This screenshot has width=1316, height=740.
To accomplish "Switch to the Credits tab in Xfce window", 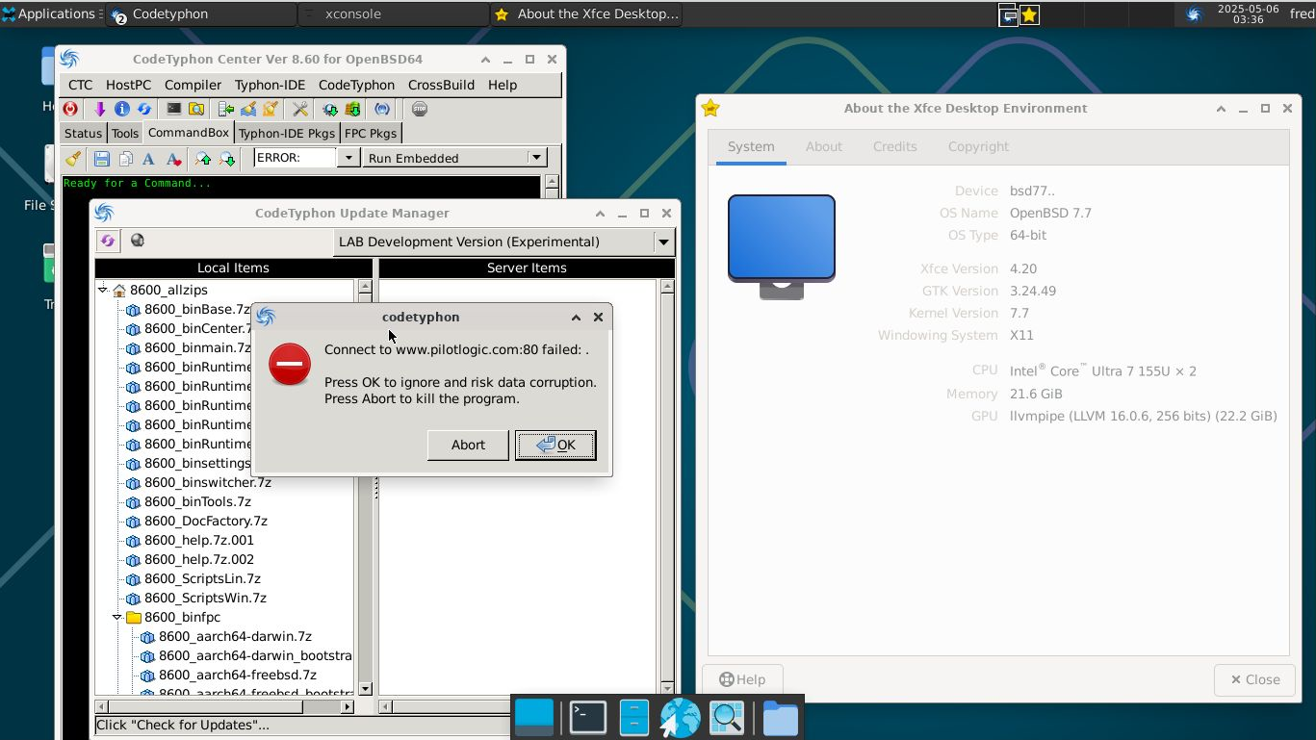I will pos(894,146).
